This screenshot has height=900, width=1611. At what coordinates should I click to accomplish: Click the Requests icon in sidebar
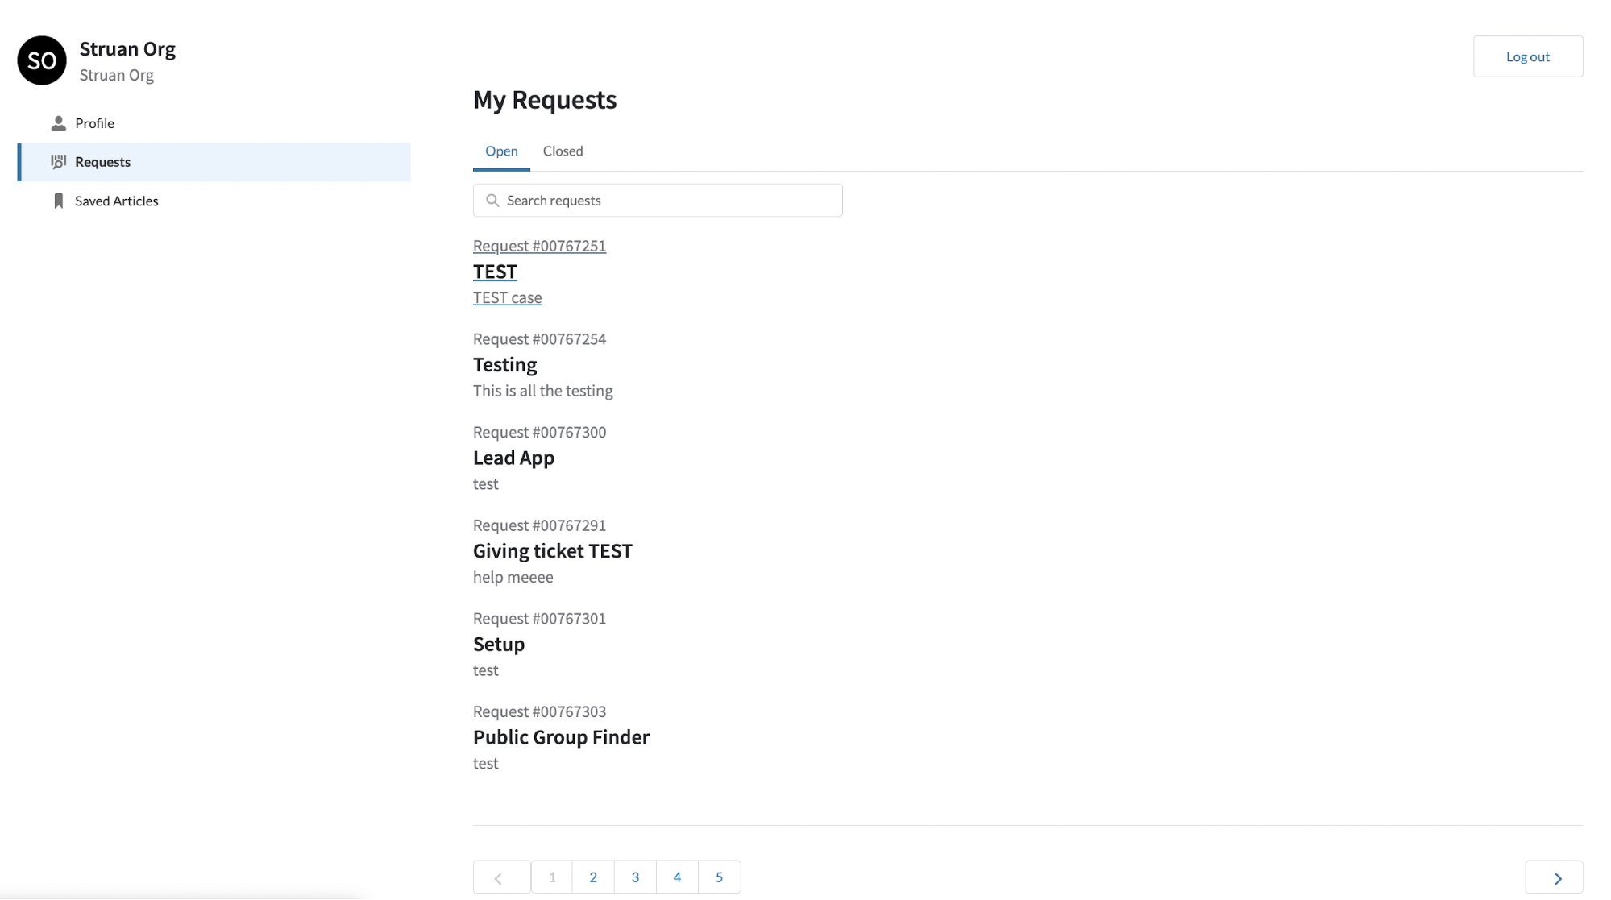click(x=59, y=161)
